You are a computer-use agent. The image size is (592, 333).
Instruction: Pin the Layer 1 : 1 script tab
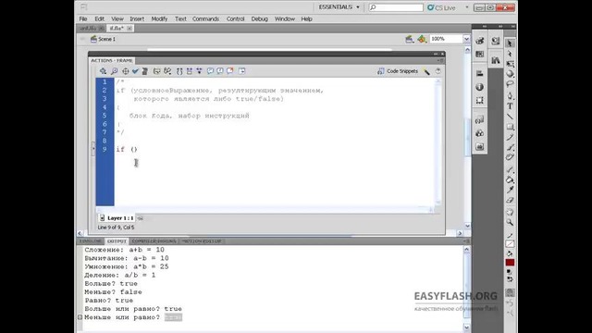point(140,218)
